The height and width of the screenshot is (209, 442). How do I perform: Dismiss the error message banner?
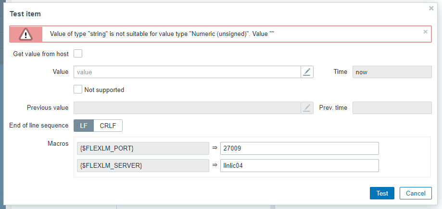coord(425,32)
